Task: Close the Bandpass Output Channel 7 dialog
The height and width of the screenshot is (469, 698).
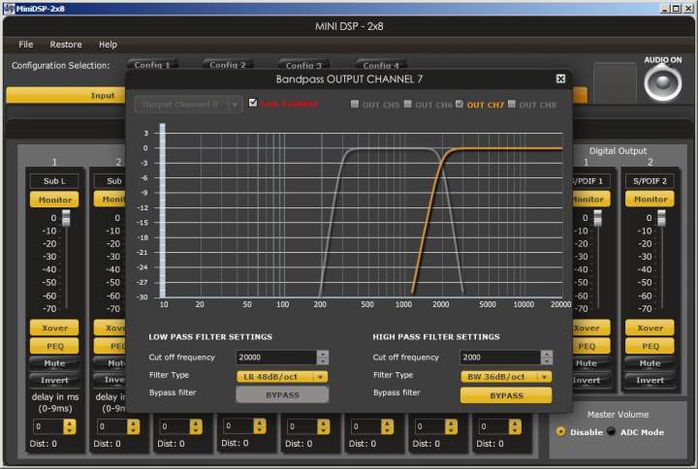Action: click(x=560, y=78)
